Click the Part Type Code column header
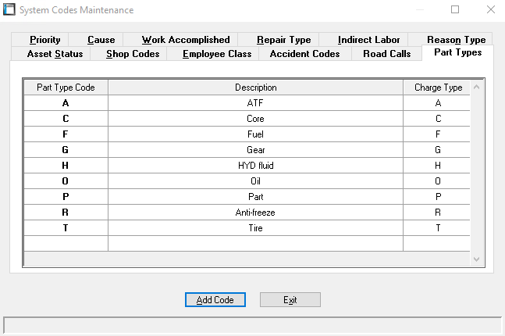Image resolution: width=505 pixels, height=336 pixels. (x=66, y=88)
